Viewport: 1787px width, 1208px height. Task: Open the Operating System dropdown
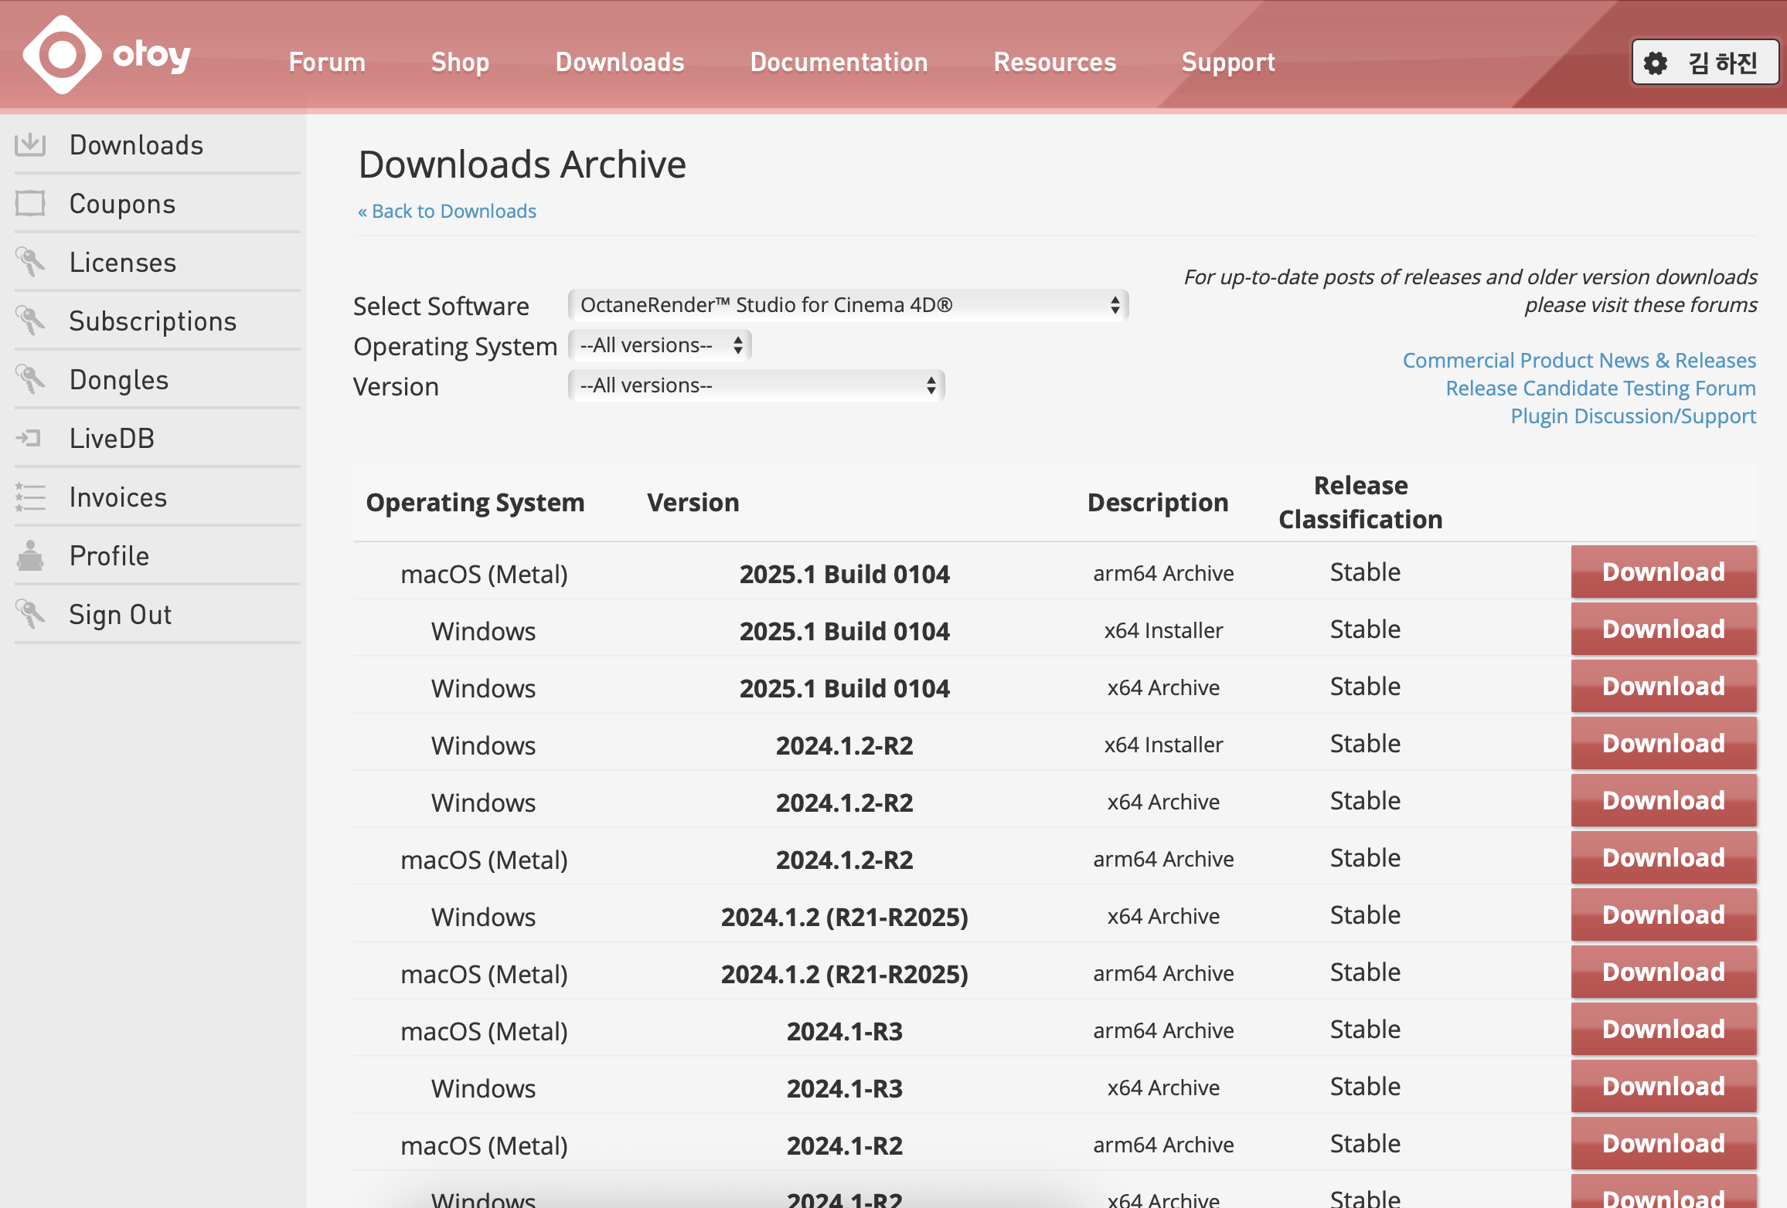point(659,345)
